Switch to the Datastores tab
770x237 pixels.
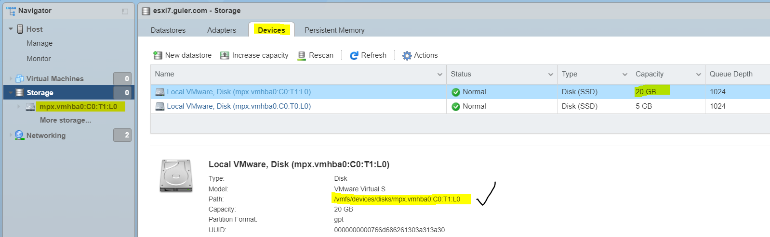(x=168, y=30)
